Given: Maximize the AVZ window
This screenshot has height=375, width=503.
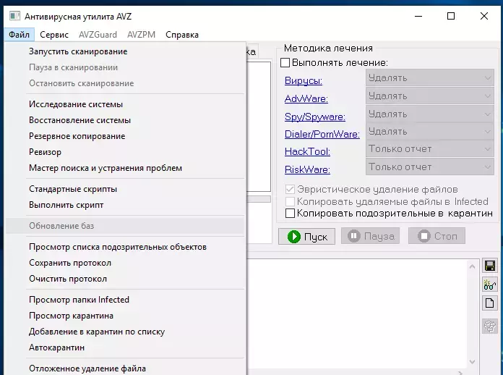Looking at the screenshot, I should [x=451, y=16].
